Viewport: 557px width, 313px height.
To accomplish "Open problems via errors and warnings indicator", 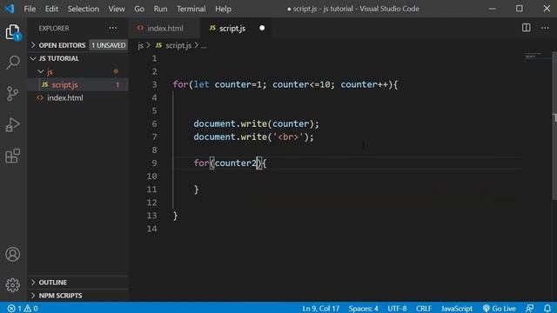I will coord(23,308).
